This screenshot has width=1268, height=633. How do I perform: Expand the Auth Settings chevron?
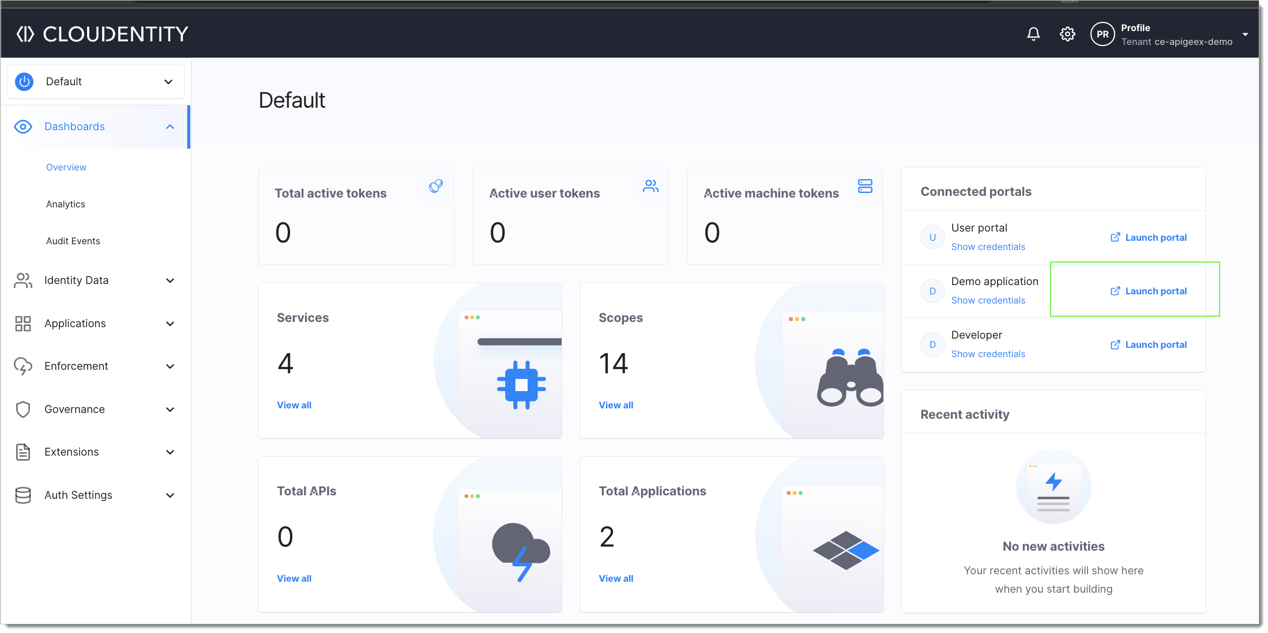tap(170, 495)
